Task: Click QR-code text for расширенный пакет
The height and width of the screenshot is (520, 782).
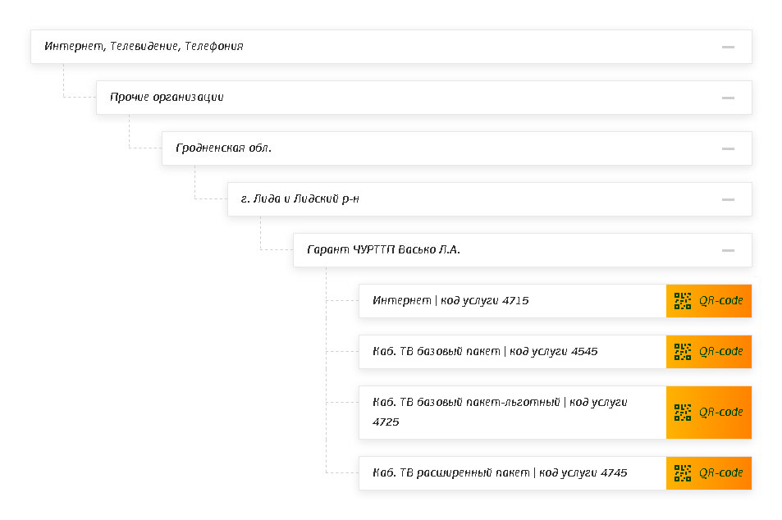Action: (720, 473)
